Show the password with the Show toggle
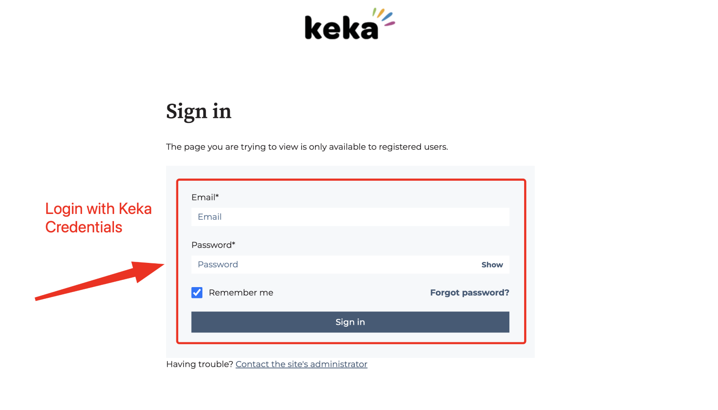 point(492,265)
